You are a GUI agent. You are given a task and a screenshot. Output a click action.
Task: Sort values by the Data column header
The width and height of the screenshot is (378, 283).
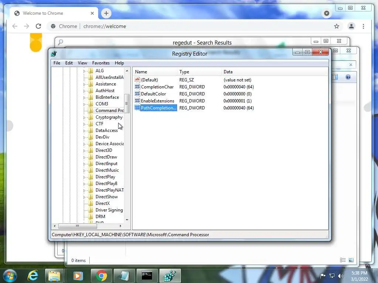(x=274, y=72)
